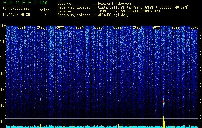
Task: Click the red echo between 2033 and 2034
Action: [72, 102]
